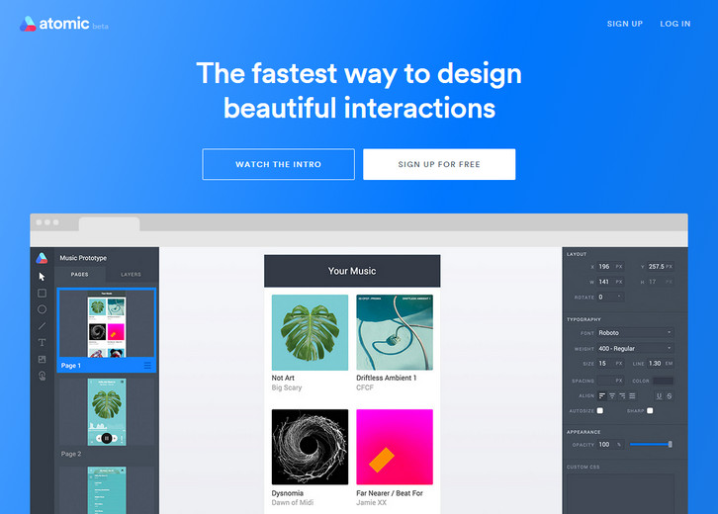Select the Line drawing tool
The width and height of the screenshot is (718, 514).
(x=42, y=326)
